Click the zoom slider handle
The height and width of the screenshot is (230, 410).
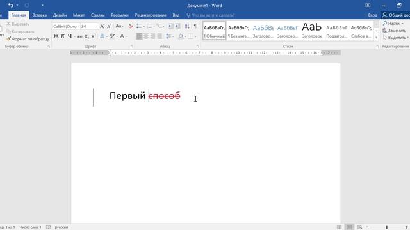[387, 227]
